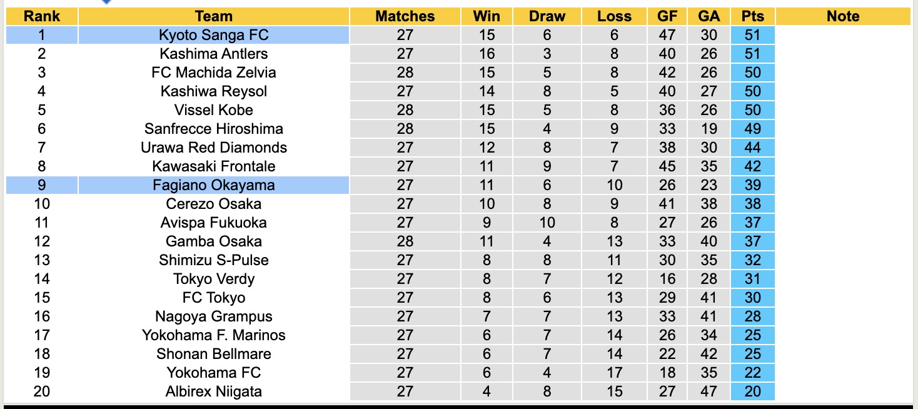Open Kawasaki Frontale team entry
This screenshot has height=409, width=918.
point(213,166)
